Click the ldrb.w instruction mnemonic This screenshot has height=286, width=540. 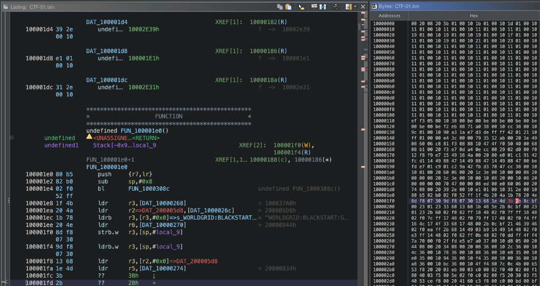(108, 246)
